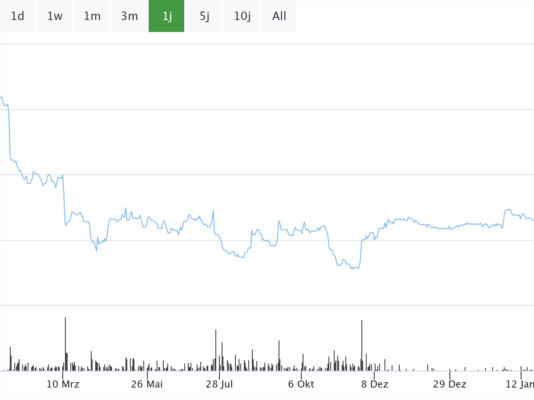Choose the 1m time range
The height and width of the screenshot is (400, 534).
coord(92,16)
